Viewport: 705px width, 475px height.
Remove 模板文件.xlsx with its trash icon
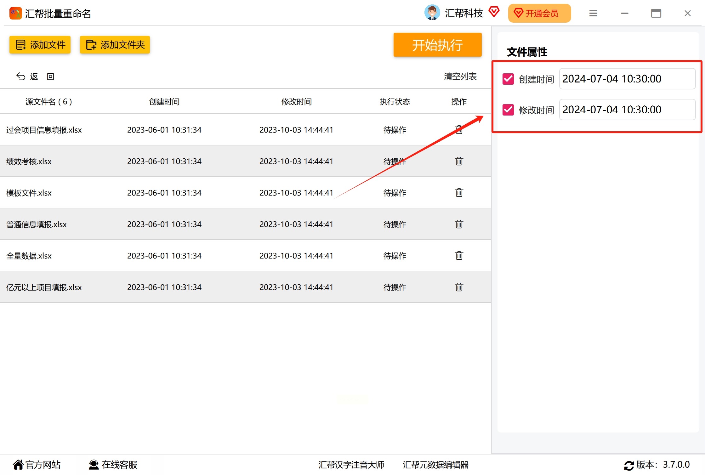click(459, 193)
